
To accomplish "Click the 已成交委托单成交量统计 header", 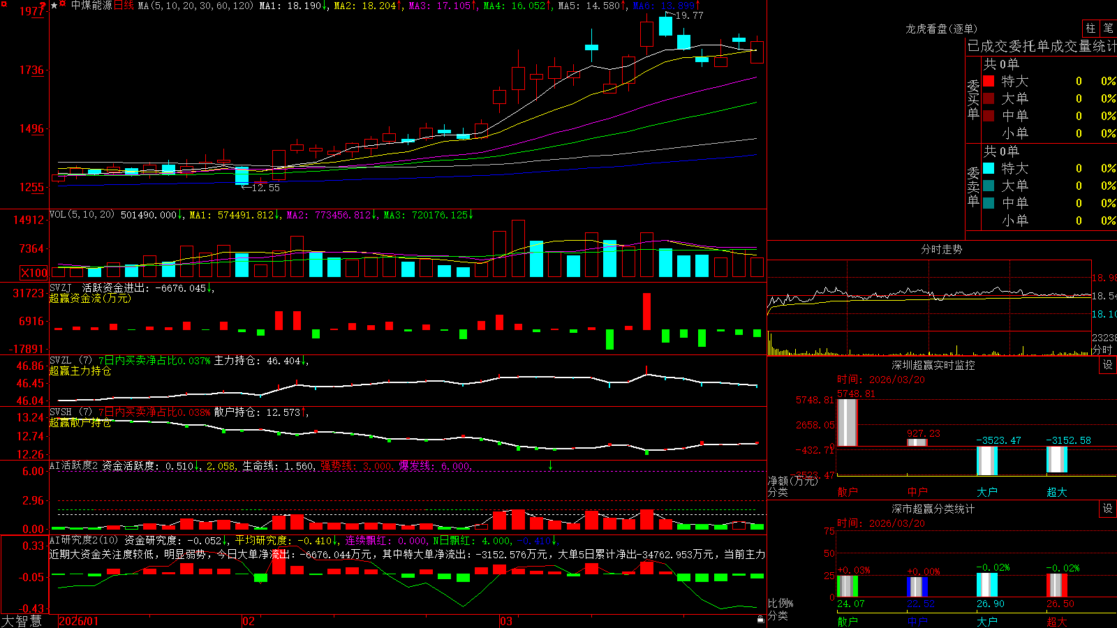I will point(1042,46).
